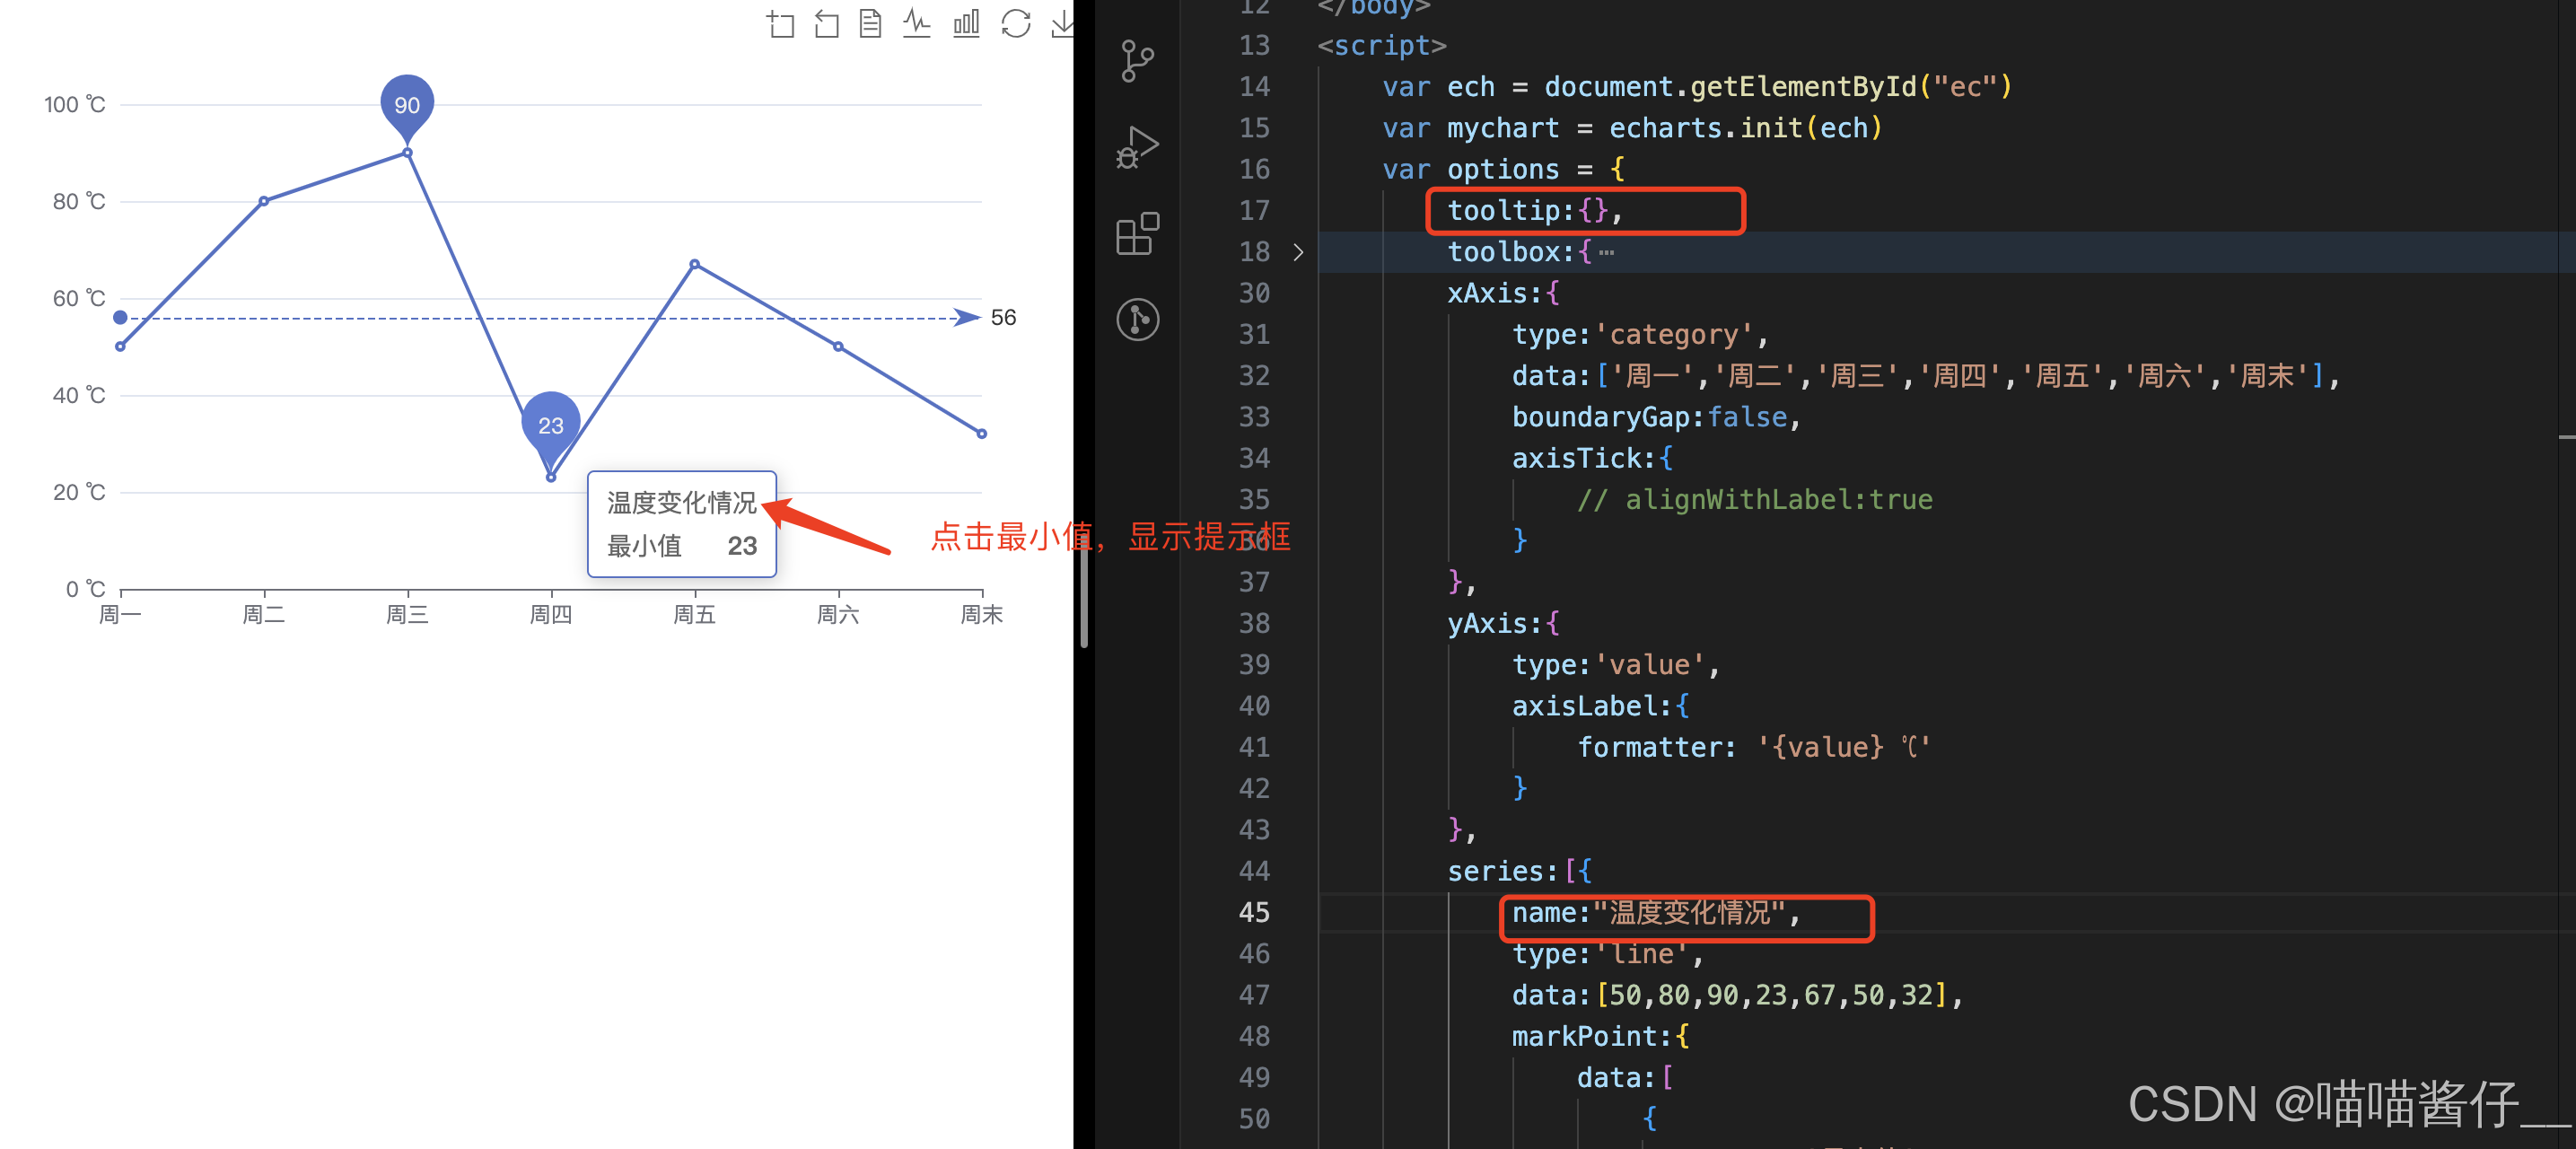The width and height of the screenshot is (2576, 1149).
Task: Open the data view document icon
Action: (x=870, y=23)
